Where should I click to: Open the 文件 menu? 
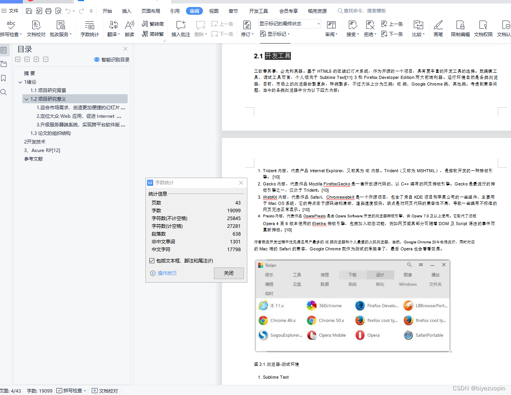[x=10, y=11]
